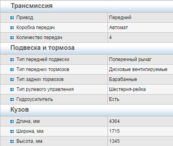Click the Дисковые вентилируемые brake value
Screen dimensions: 173x146
tap(138, 69)
